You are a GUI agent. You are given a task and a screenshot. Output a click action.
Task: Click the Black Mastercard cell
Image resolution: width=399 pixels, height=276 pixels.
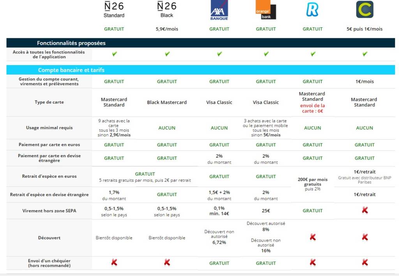point(167,102)
